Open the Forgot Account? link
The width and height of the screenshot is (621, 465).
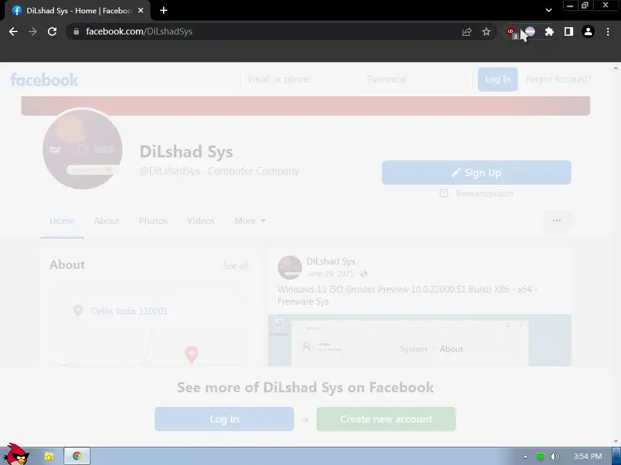(558, 79)
